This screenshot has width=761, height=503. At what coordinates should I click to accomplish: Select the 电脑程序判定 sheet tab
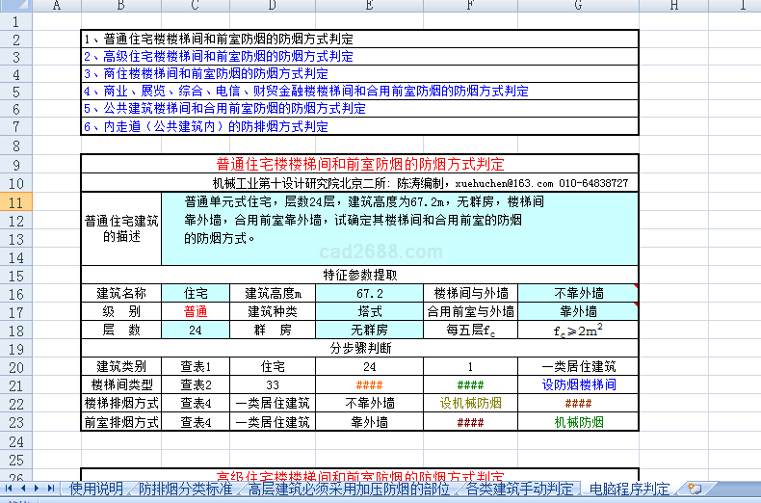tap(629, 489)
